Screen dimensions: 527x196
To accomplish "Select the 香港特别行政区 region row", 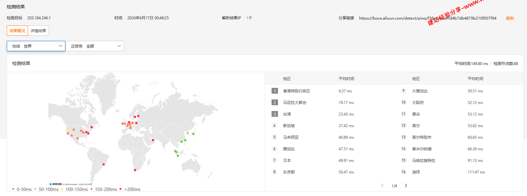I will point(330,91).
